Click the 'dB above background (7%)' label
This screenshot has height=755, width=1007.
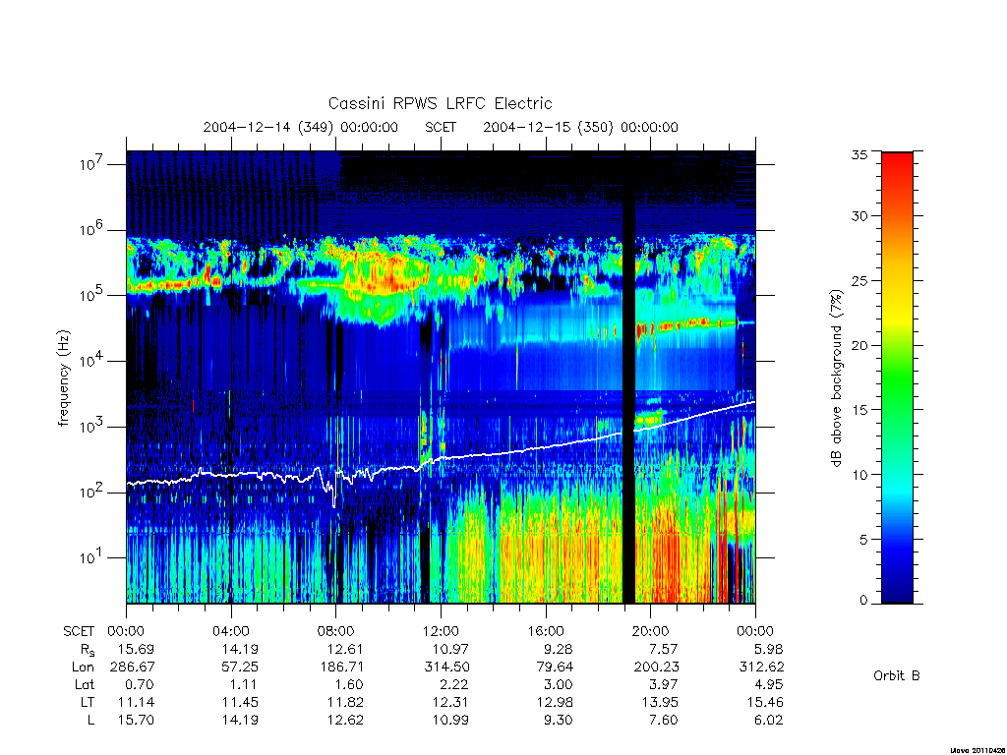click(x=836, y=378)
